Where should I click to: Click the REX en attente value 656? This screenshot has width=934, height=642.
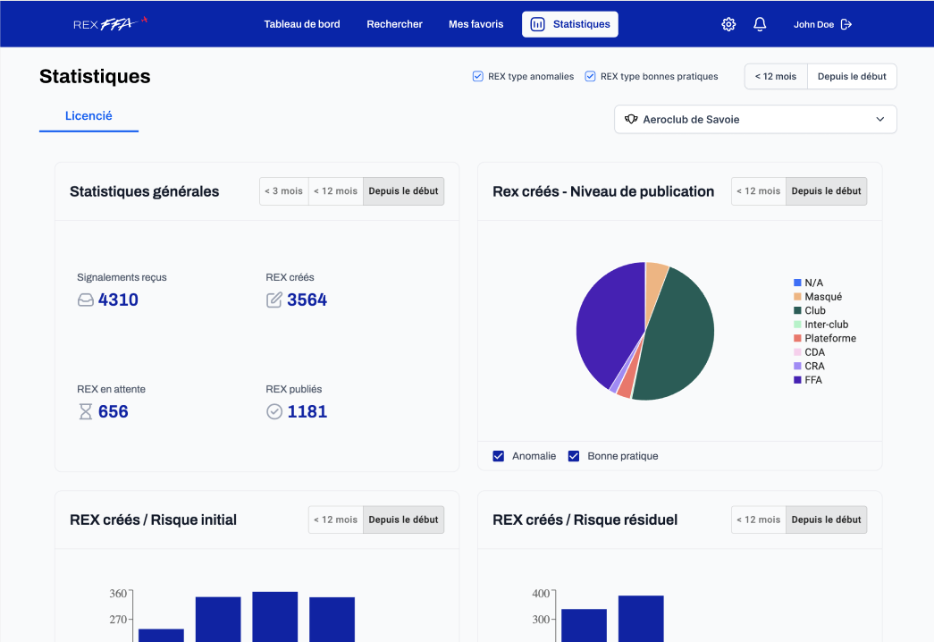(114, 411)
